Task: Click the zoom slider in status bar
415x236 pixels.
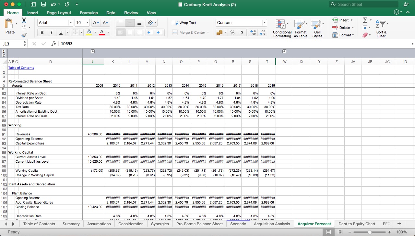Action: (370, 232)
